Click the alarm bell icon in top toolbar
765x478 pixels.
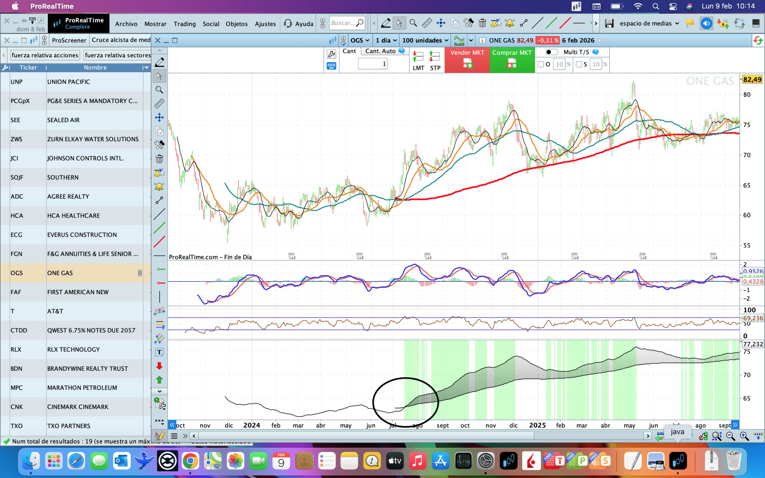coord(509,23)
